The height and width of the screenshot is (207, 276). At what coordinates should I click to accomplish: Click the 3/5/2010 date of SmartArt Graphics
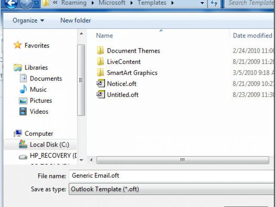(253, 73)
